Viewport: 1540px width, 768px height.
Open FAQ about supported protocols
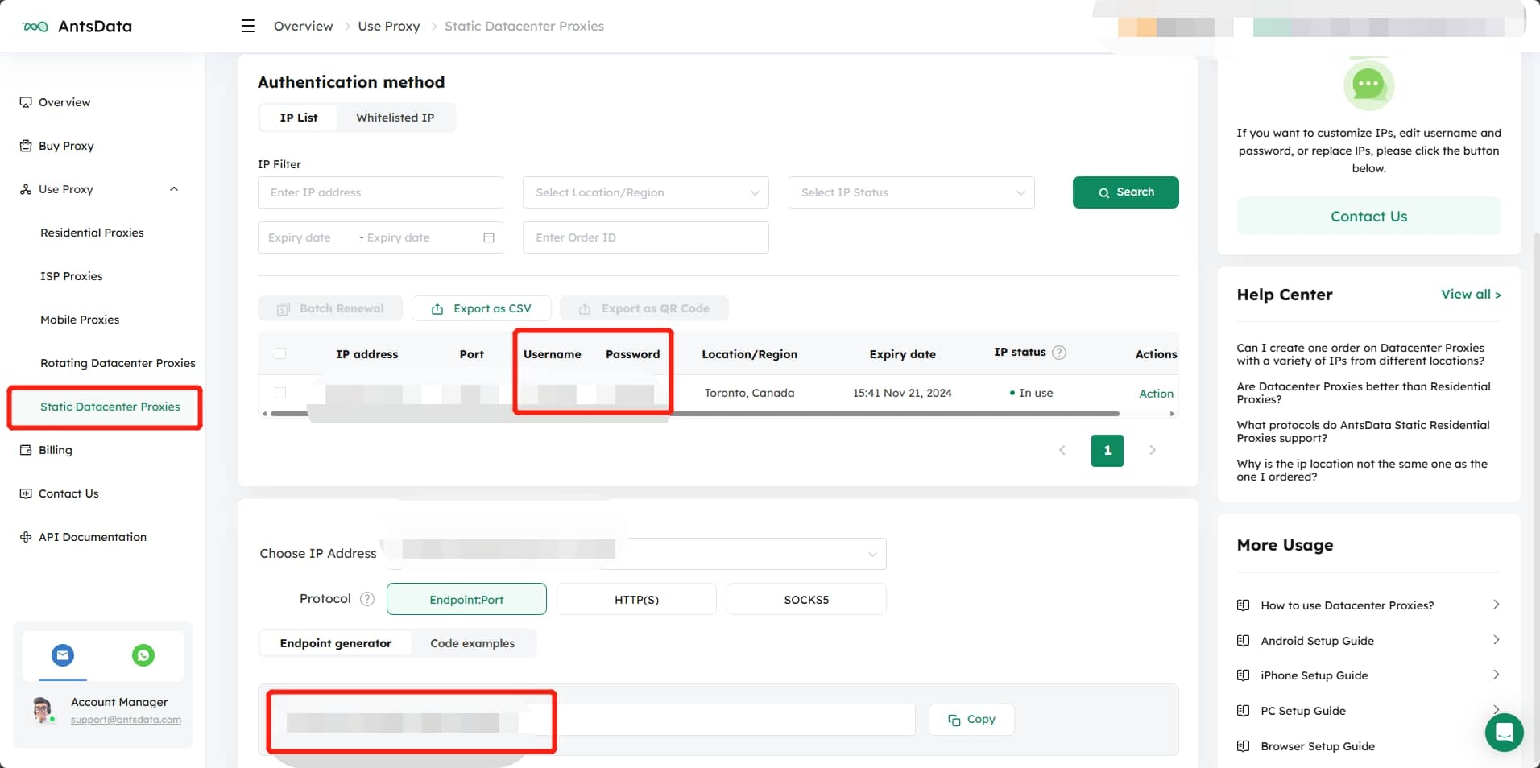pyautogui.click(x=1364, y=431)
